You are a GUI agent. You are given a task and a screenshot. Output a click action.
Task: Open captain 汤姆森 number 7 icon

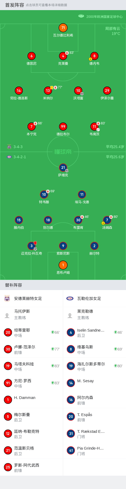107,220
